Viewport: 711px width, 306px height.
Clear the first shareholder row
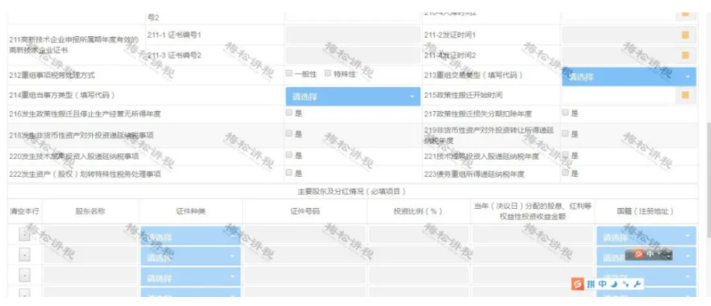tap(25, 234)
